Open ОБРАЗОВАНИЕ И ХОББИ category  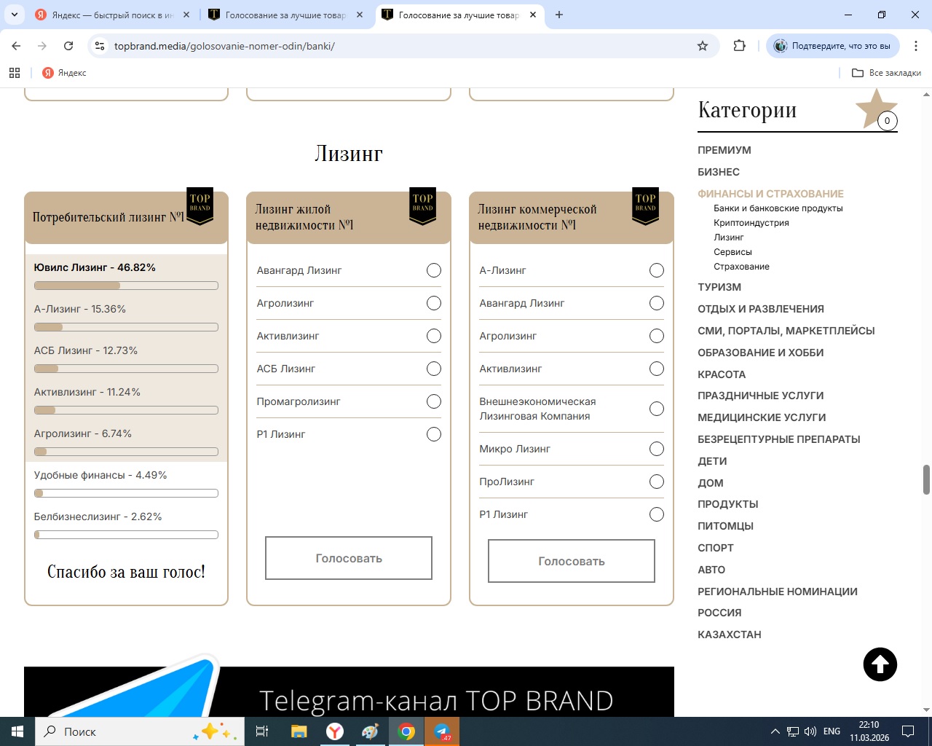point(761,353)
